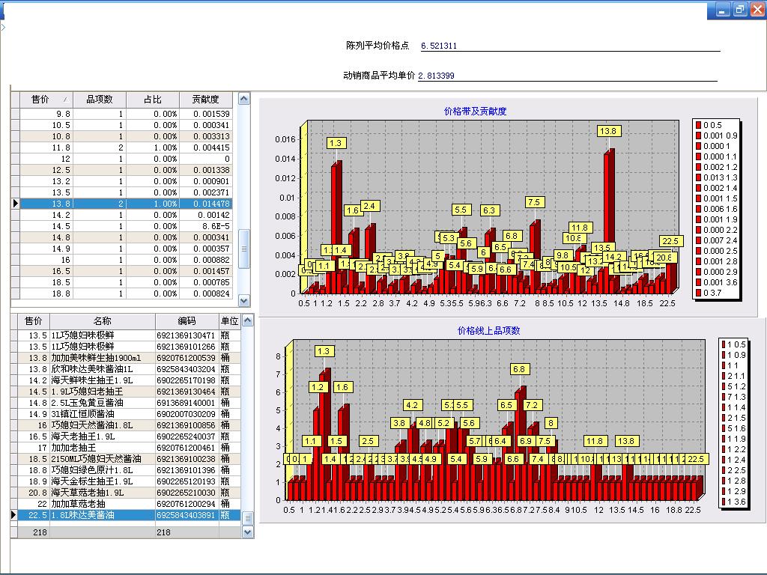Minimize the window with the title bar icon

[722, 9]
